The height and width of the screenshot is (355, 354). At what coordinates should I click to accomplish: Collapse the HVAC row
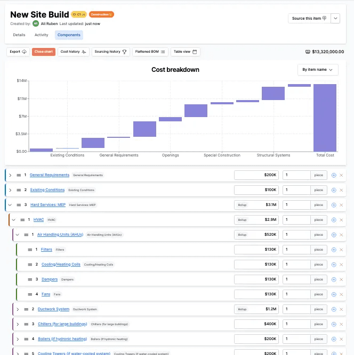14,220
